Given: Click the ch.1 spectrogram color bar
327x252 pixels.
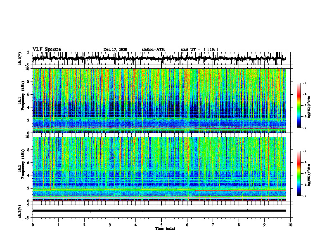Looking at the screenshot, I should tap(299, 105).
